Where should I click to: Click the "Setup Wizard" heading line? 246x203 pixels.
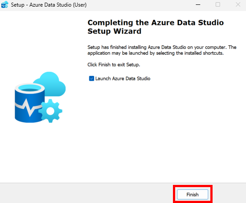(114, 31)
